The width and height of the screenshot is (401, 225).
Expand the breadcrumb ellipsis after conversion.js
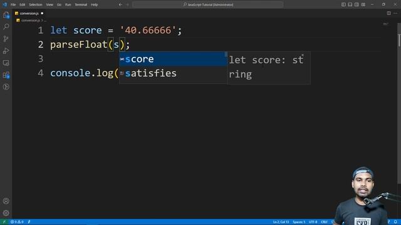tap(45, 21)
